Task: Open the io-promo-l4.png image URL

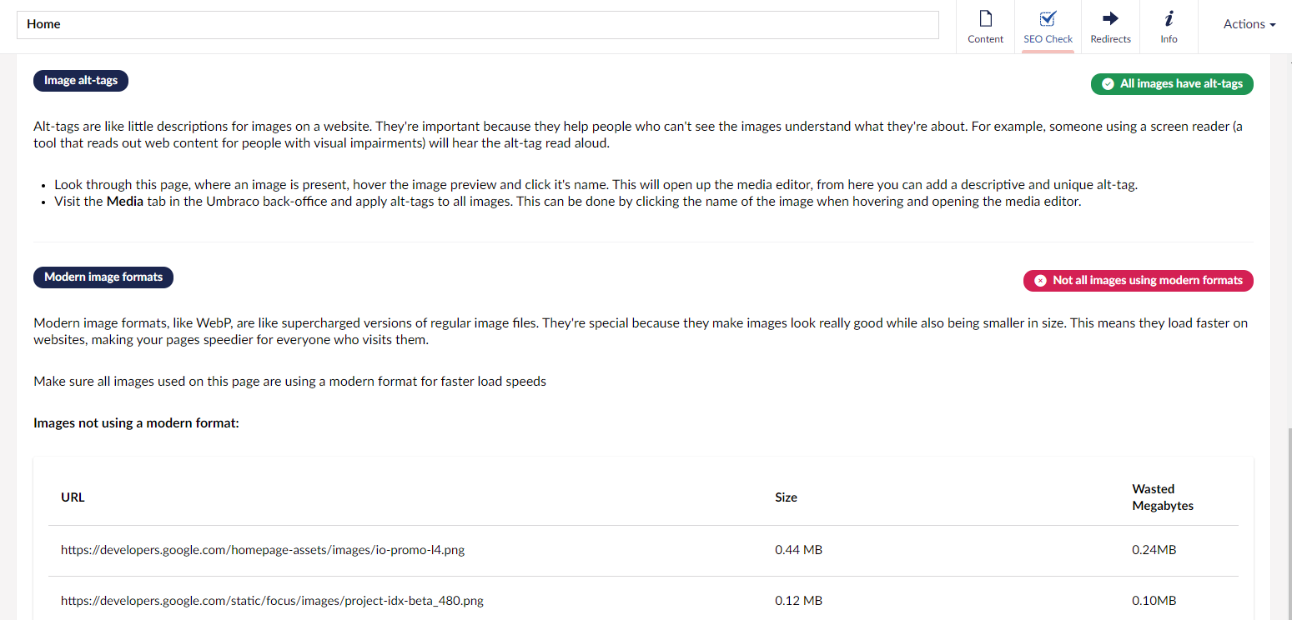Action: (x=262, y=549)
